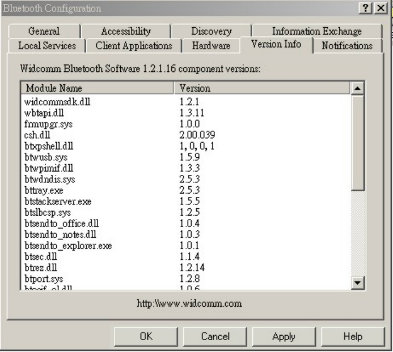Click the http:\\www.widcomm.com text
393x352 pixels.
189,303
